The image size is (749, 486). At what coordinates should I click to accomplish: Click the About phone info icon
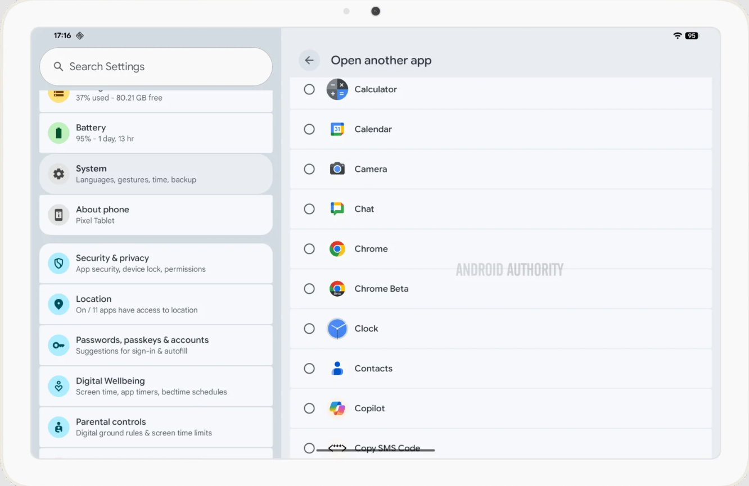pyautogui.click(x=58, y=215)
